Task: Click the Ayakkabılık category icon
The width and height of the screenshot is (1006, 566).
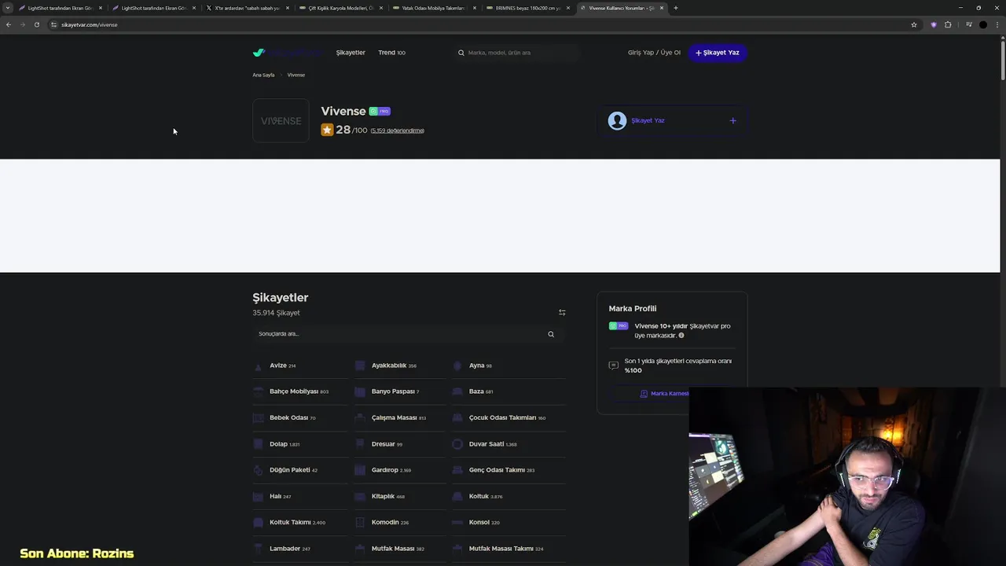Action: [360, 366]
